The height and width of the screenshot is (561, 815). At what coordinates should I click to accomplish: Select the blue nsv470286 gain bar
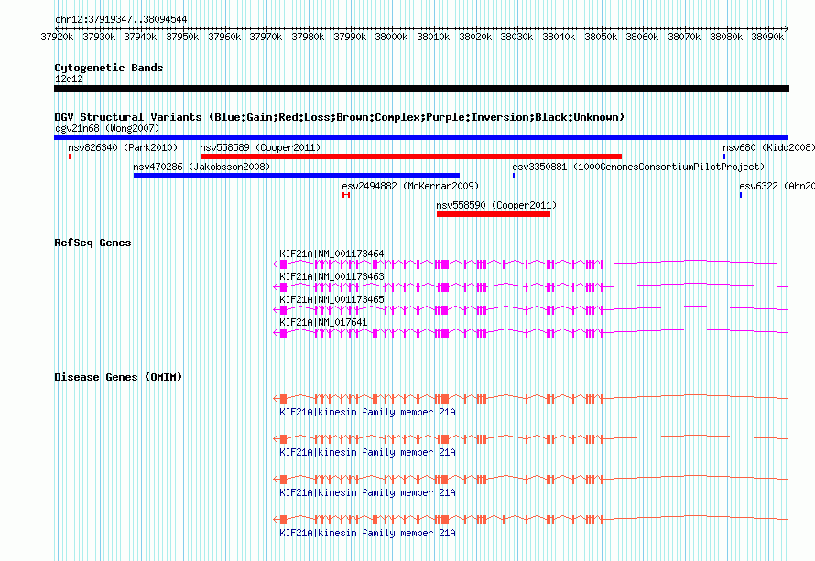pos(297,176)
